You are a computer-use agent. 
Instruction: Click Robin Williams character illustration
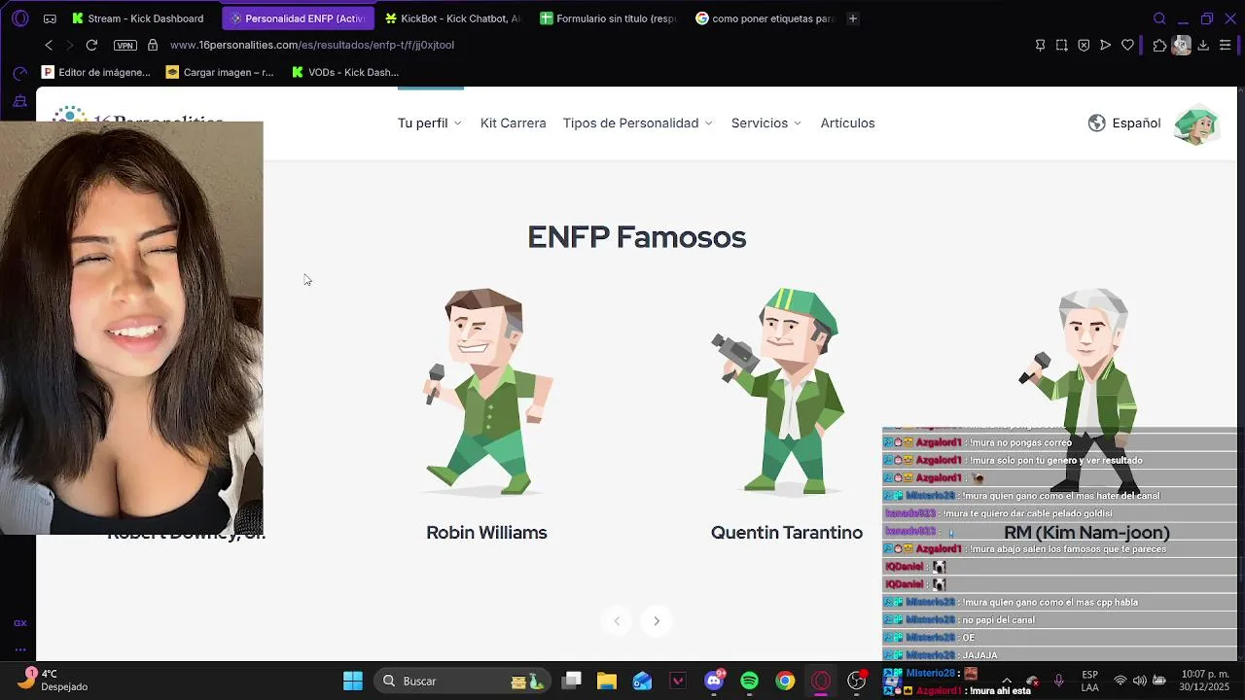click(486, 392)
